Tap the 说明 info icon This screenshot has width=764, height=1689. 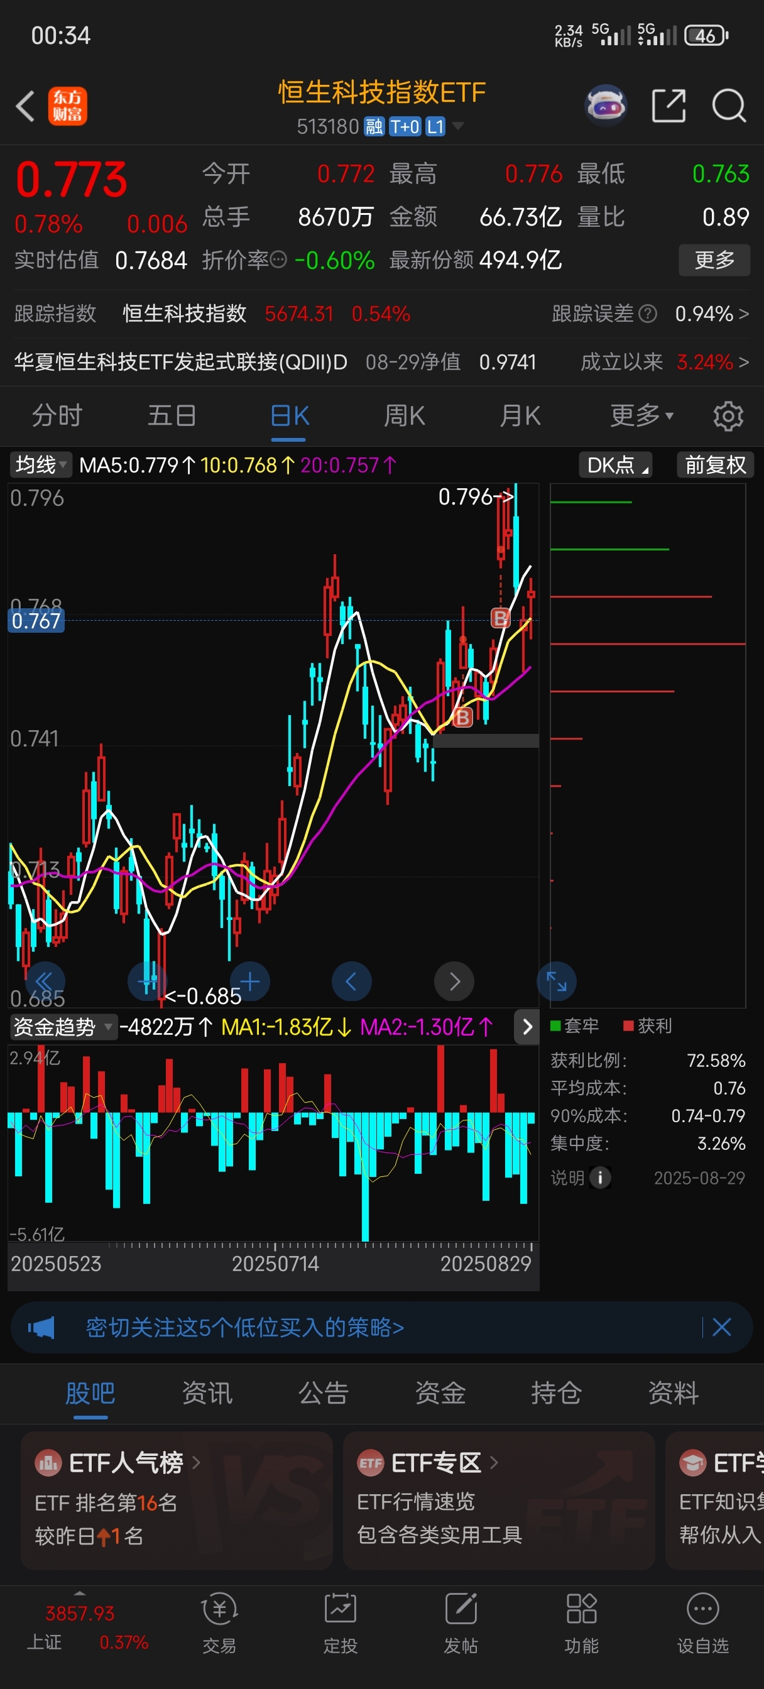(600, 1178)
